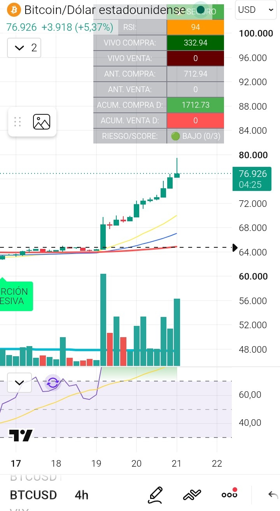Click the ACUM. VENTA D red cell
This screenshot has width=280, height=511.
pos(195,121)
